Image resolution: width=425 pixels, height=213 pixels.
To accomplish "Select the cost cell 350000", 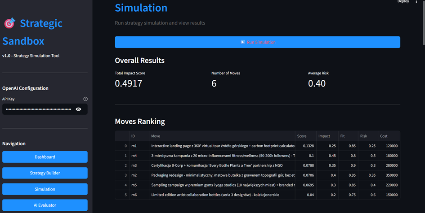I will pyautogui.click(x=389, y=175).
